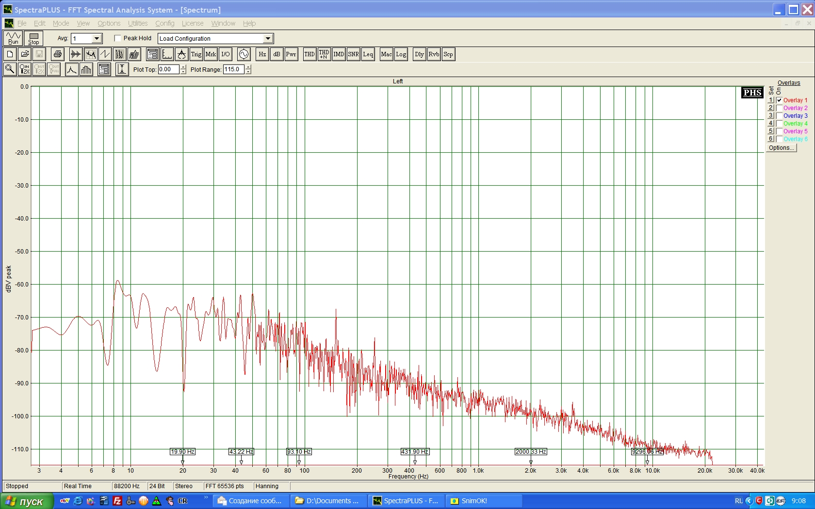The height and width of the screenshot is (509, 815).
Task: Click the overlay Options... button
Action: [781, 148]
